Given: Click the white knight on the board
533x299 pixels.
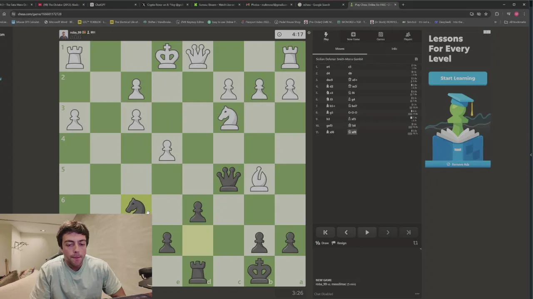Looking at the screenshot, I should 229,118.
